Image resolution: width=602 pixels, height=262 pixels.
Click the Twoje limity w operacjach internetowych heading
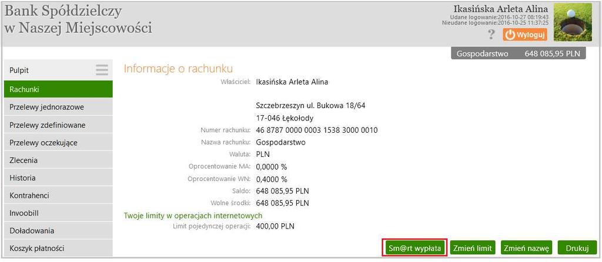(193, 215)
